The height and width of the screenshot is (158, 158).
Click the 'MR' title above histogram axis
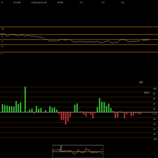(x=141, y=82)
